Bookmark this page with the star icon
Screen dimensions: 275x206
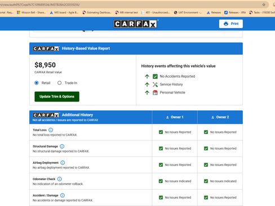(x=264, y=5)
